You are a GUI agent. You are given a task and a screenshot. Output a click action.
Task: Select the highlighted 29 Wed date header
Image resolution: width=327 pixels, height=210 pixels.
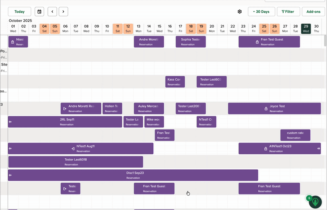[306, 28]
